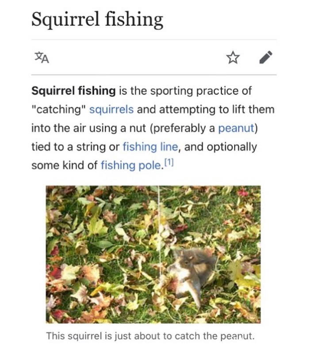Click the quoted word "catching"
The width and height of the screenshot is (318, 349).
pyautogui.click(x=59, y=110)
